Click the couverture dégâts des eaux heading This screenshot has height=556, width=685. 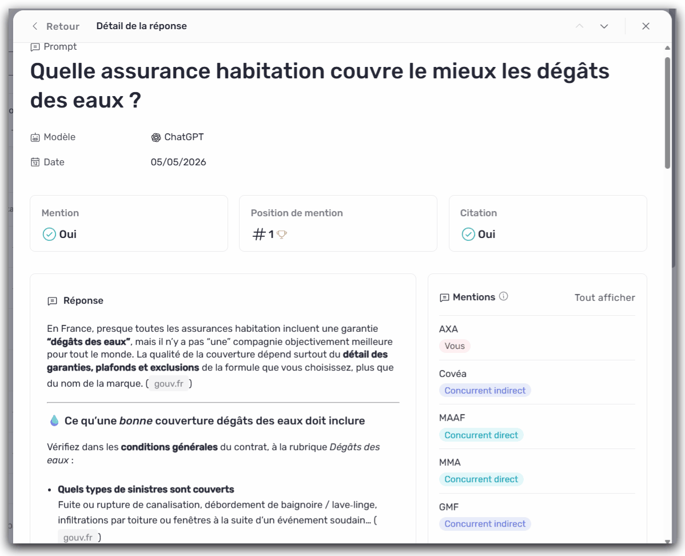(214, 420)
